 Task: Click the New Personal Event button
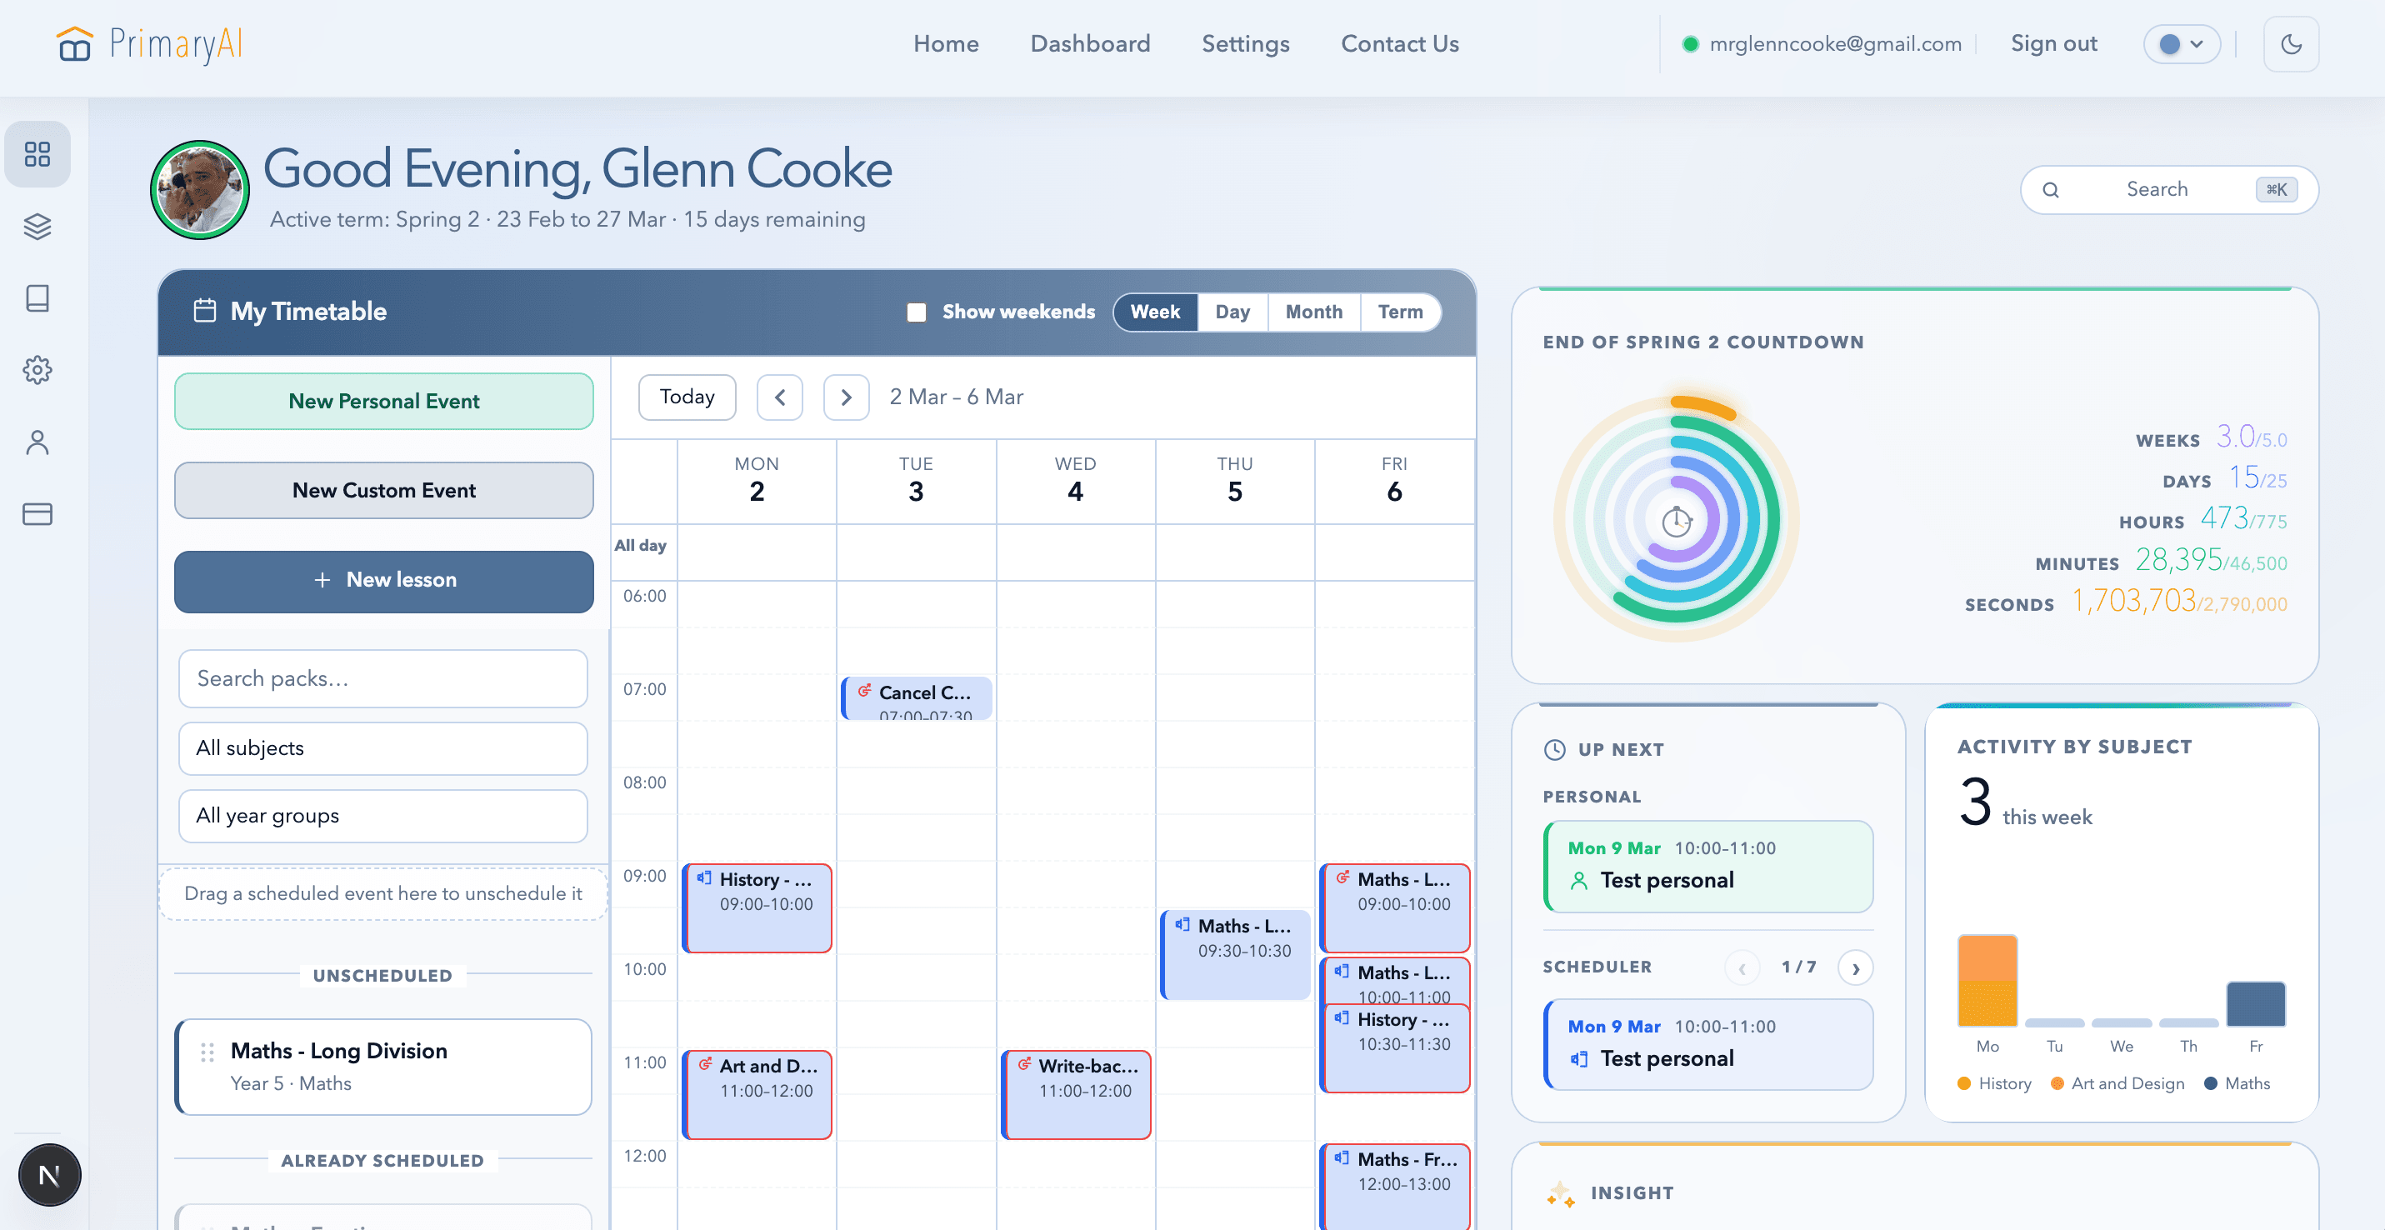[383, 401]
